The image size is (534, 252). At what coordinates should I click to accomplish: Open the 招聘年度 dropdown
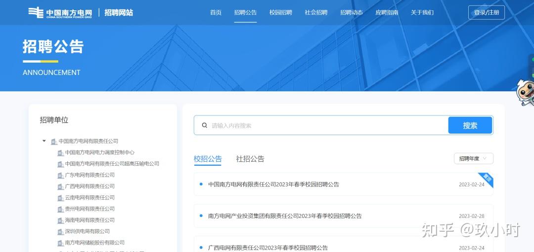click(473, 158)
